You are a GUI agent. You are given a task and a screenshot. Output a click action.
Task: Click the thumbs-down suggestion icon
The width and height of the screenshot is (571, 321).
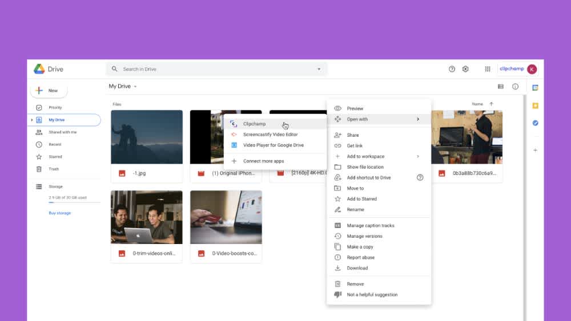coord(337,294)
